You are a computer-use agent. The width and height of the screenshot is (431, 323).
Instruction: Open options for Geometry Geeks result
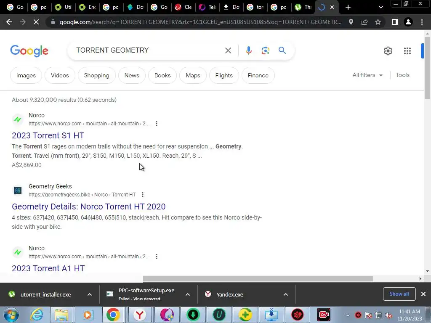(142, 195)
